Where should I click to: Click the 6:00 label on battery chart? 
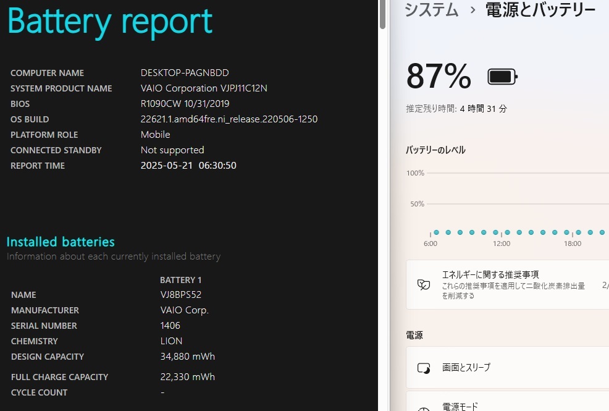[430, 244]
